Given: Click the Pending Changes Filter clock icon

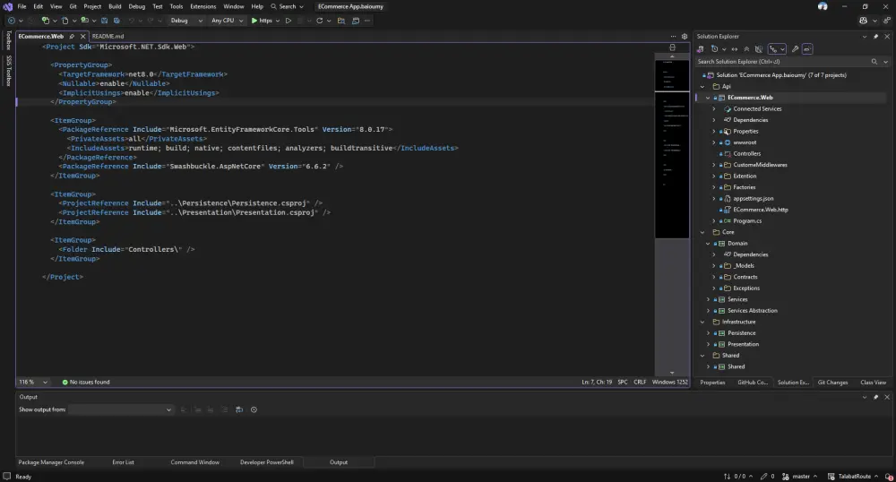Looking at the screenshot, I should pyautogui.click(x=714, y=49).
